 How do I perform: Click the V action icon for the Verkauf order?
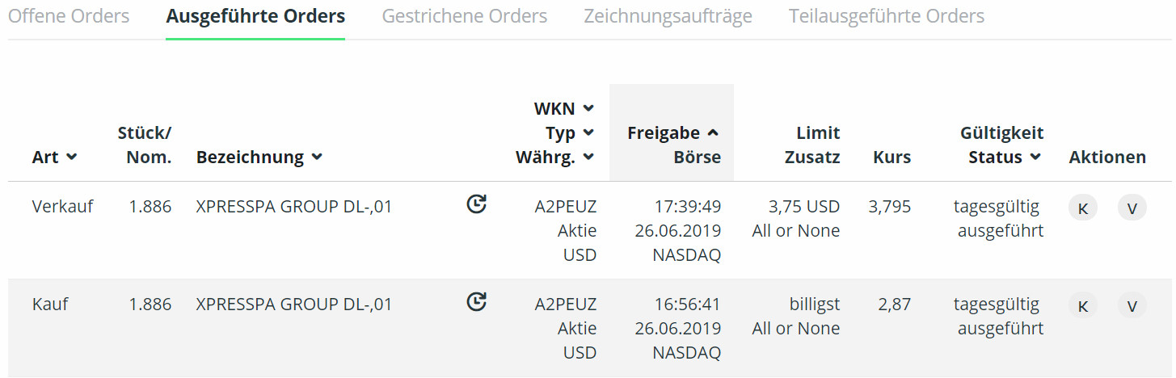pos(1132,208)
